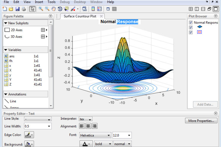Toggle the contour plot visibility checkbox

[191, 32]
